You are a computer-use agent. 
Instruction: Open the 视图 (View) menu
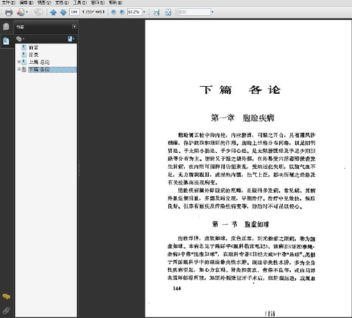coord(44,3)
